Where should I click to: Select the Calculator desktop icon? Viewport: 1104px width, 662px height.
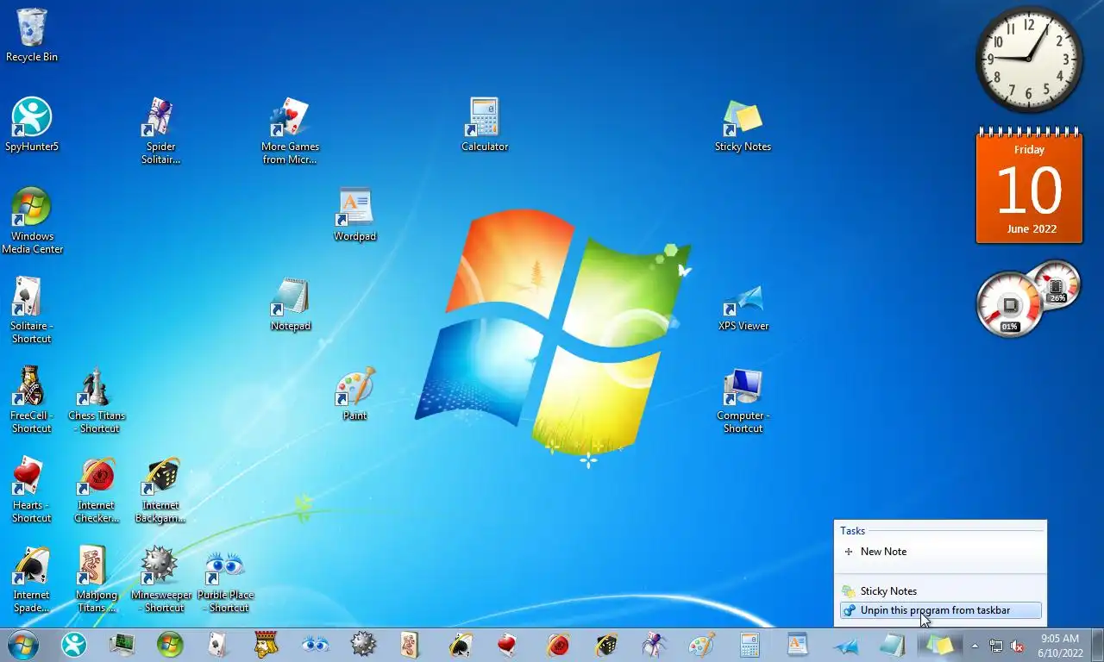[485, 124]
